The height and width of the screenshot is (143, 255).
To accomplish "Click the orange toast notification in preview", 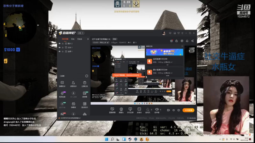I will point(127,75).
